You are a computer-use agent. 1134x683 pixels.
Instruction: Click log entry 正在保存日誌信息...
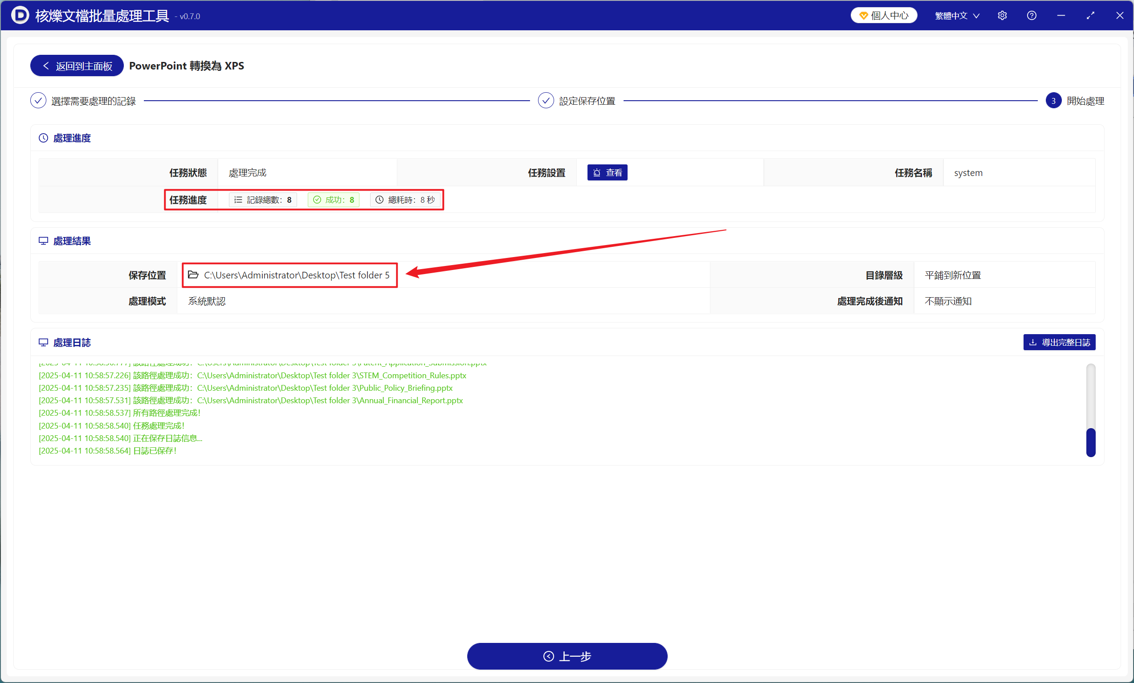121,438
